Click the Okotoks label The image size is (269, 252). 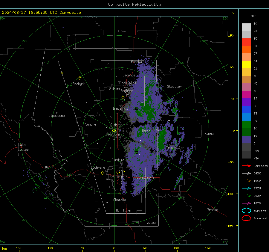120,200
